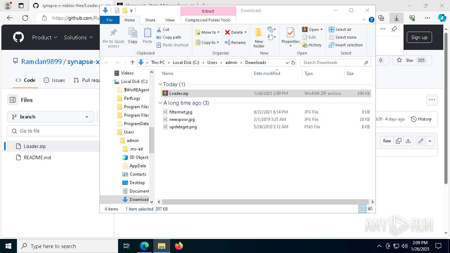This screenshot has height=253, width=450.
Task: Click Paste shortcut in ribbon
Action: point(172,45)
